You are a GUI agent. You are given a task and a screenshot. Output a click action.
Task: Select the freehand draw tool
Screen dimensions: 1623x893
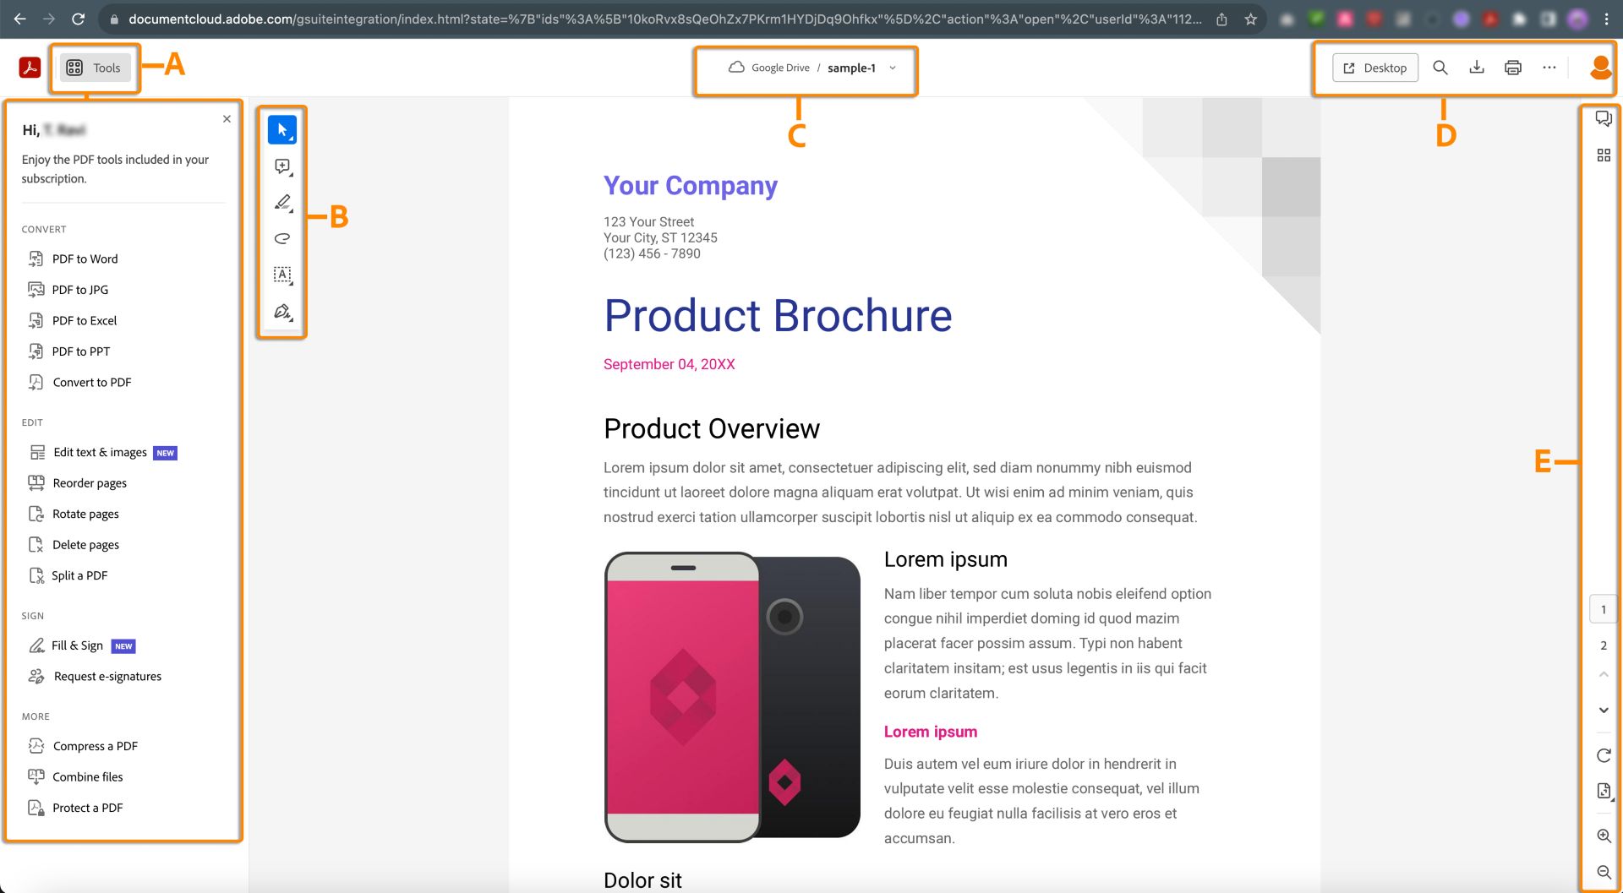[282, 238]
